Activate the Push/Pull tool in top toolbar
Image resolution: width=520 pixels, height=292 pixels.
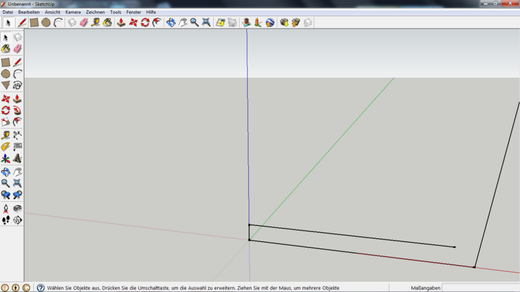(x=121, y=22)
